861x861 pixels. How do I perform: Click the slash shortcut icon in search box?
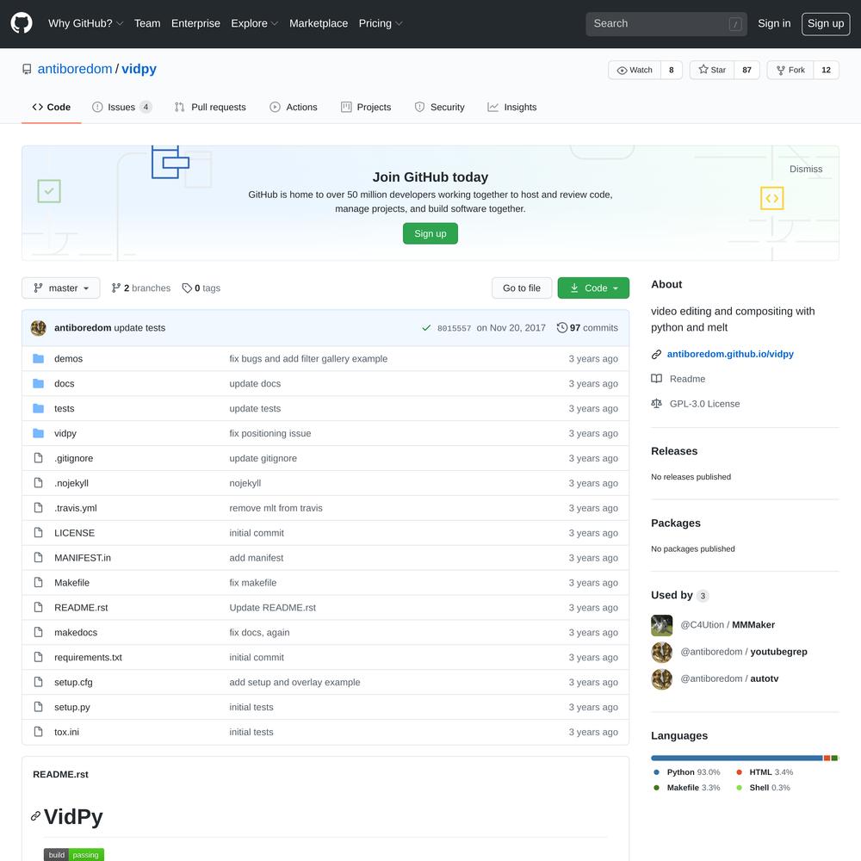tap(735, 24)
